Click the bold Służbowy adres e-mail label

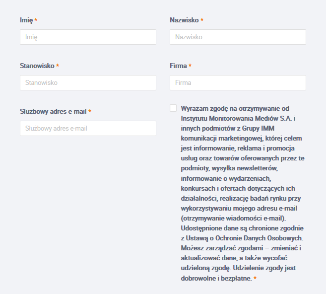tap(53, 112)
